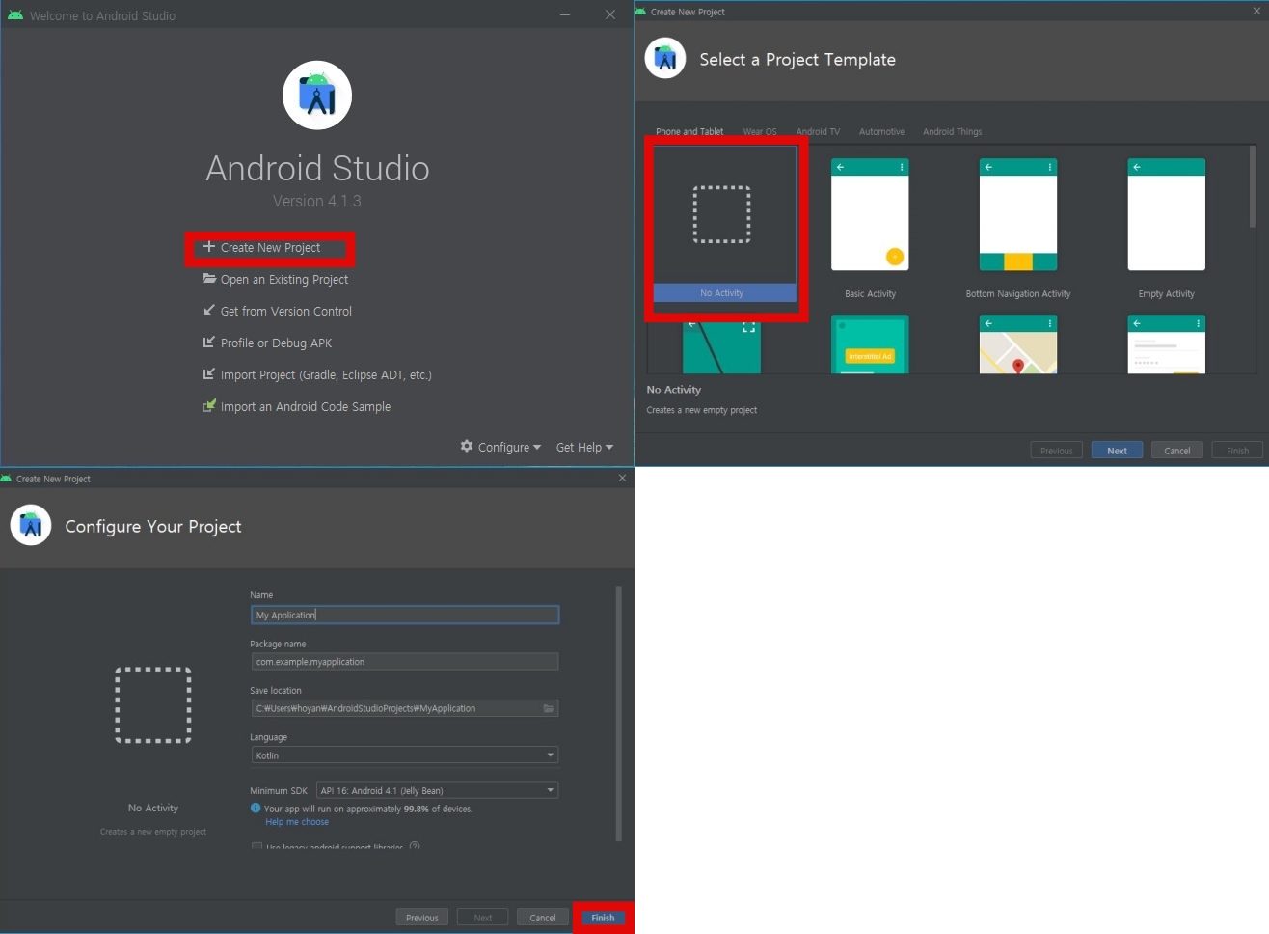This screenshot has height=934, width=1269.
Task: Click Android Studio icon in Select a Project Template header
Action: tap(665, 59)
